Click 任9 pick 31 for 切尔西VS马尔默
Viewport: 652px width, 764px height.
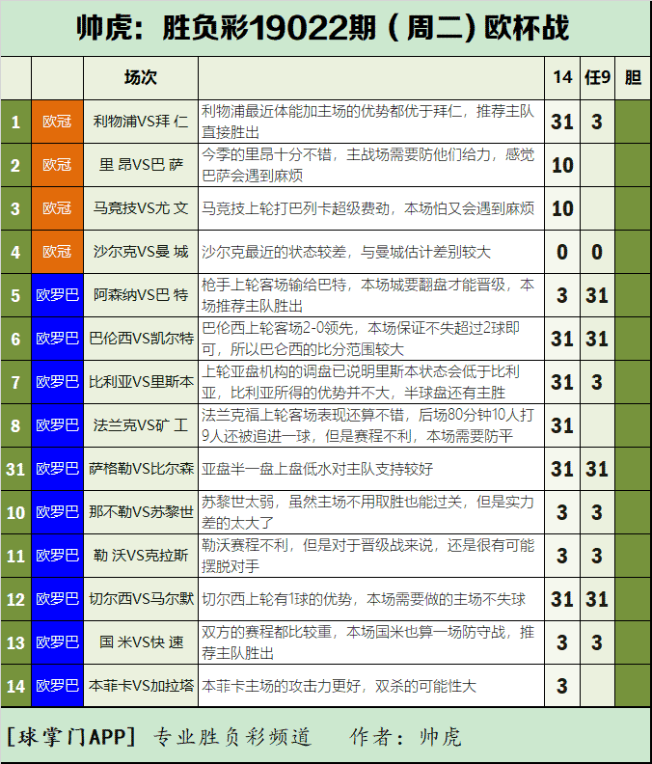click(x=597, y=599)
